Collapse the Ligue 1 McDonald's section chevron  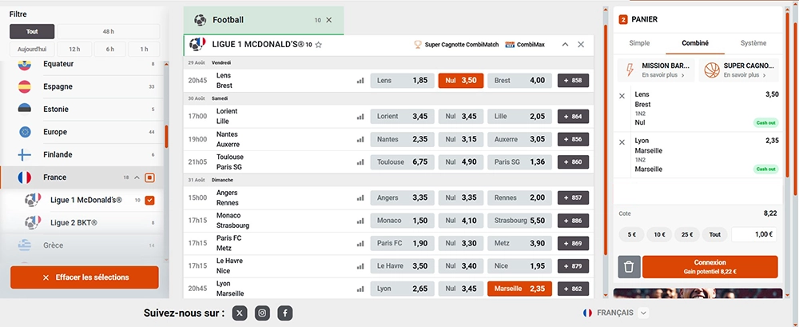pyautogui.click(x=565, y=45)
